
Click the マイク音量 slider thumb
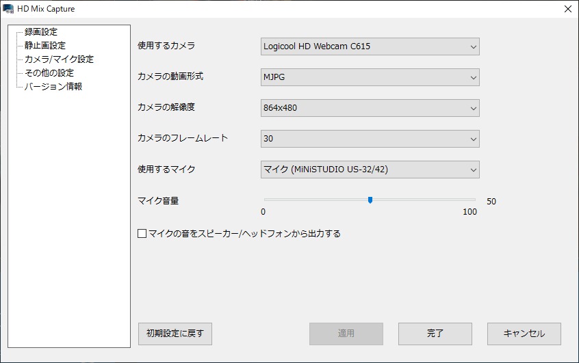click(x=370, y=200)
